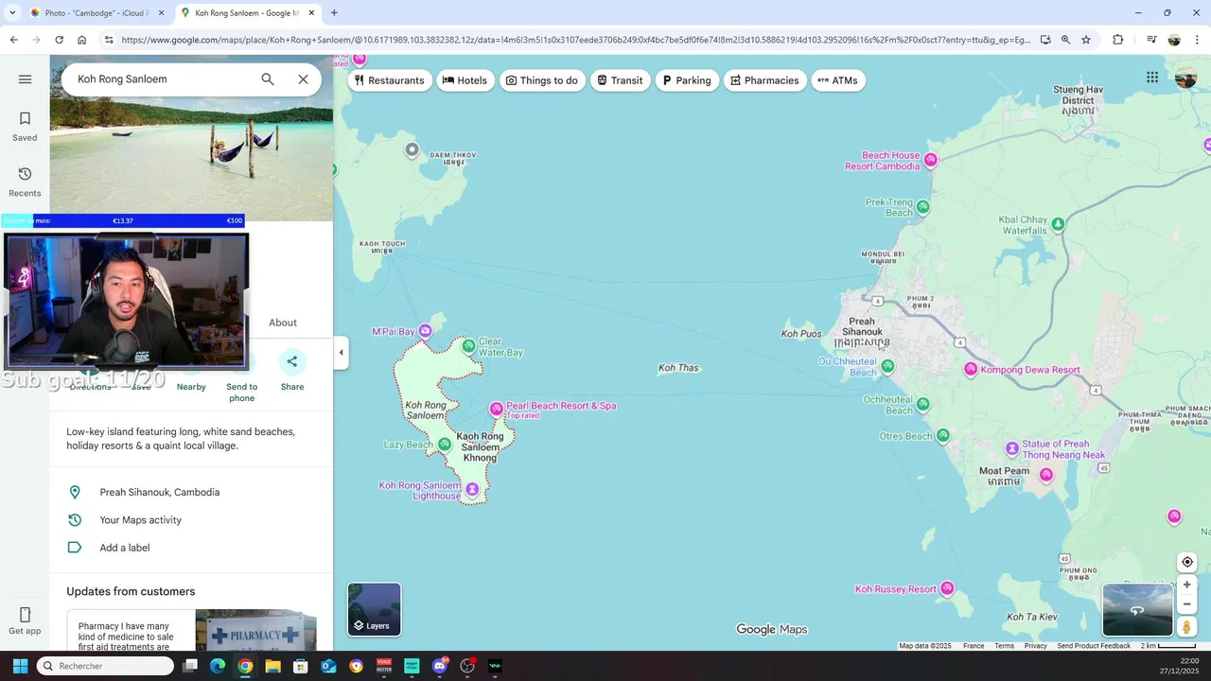Zoom in with the plus button
Image resolution: width=1211 pixels, height=681 pixels.
(1187, 585)
